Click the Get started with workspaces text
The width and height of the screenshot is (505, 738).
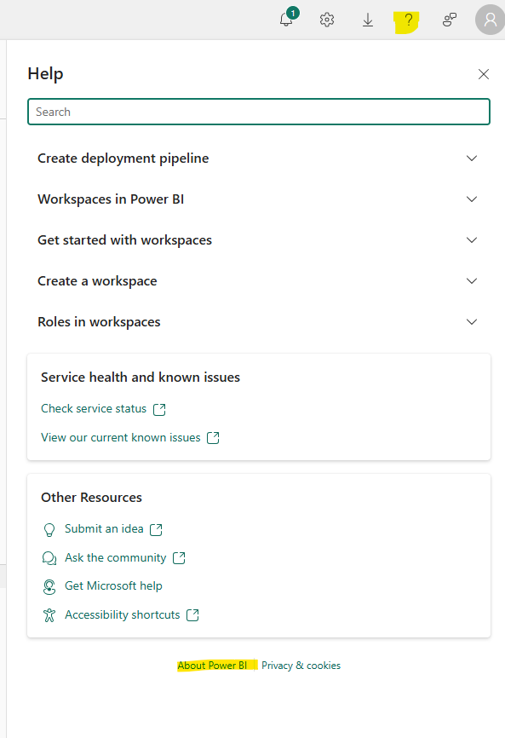tap(124, 240)
